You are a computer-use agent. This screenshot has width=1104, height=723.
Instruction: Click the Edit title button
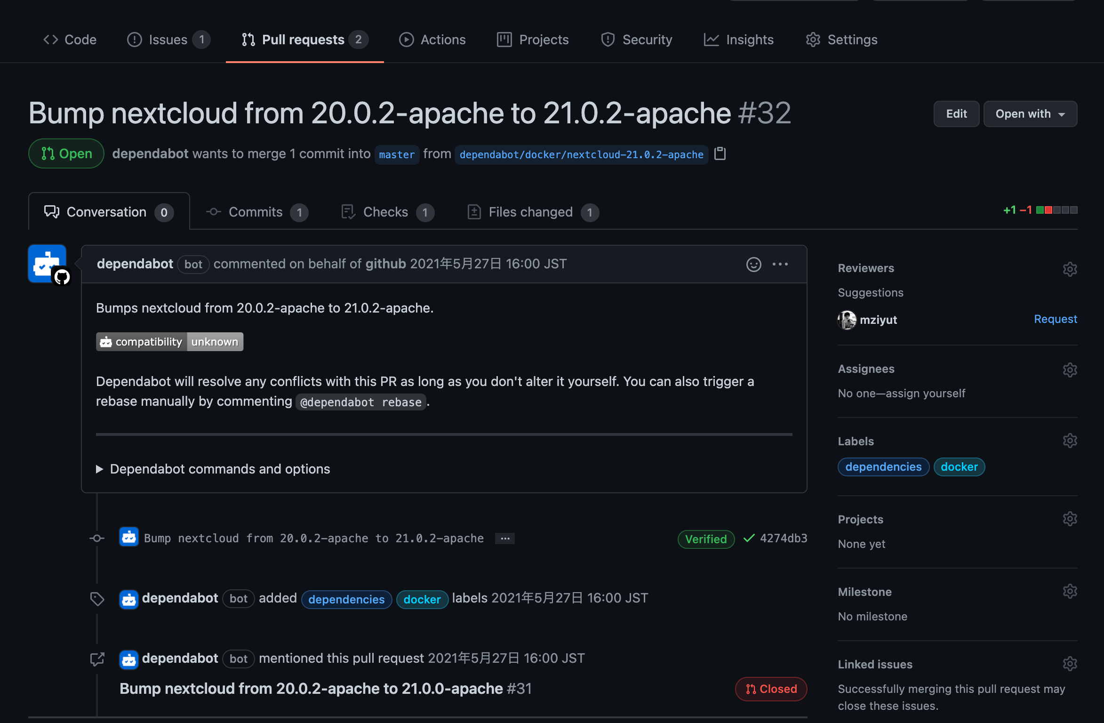956,114
